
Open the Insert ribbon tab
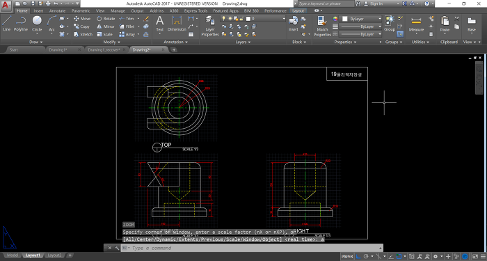pos(38,11)
